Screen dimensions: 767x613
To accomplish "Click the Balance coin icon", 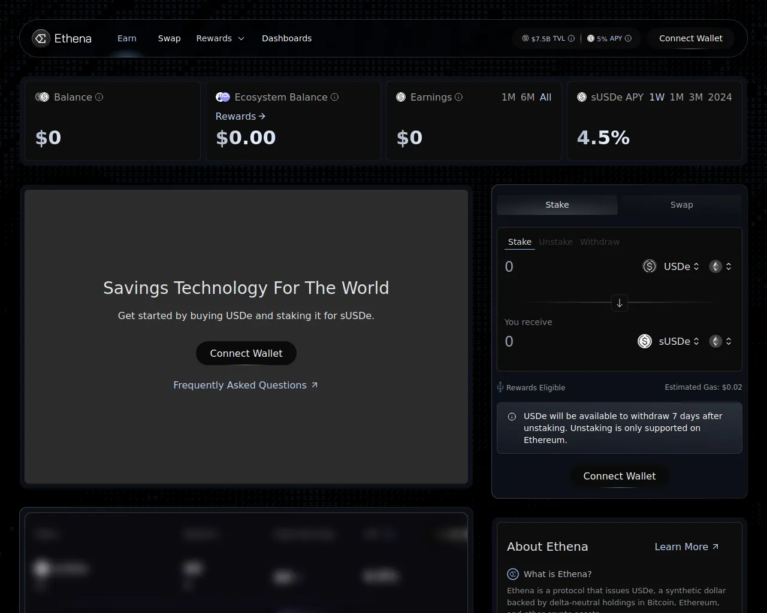I will coord(42,97).
